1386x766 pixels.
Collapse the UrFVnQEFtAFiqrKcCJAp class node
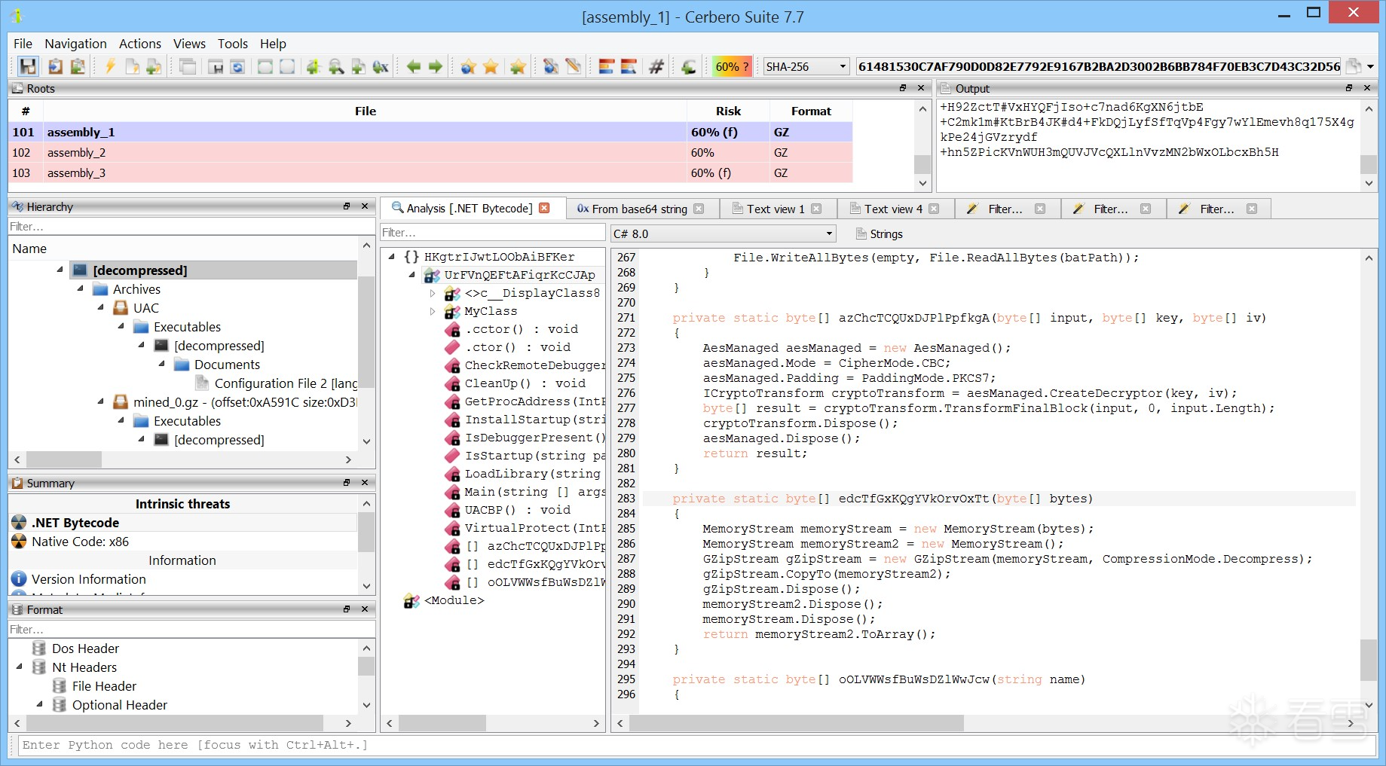pyautogui.click(x=412, y=275)
